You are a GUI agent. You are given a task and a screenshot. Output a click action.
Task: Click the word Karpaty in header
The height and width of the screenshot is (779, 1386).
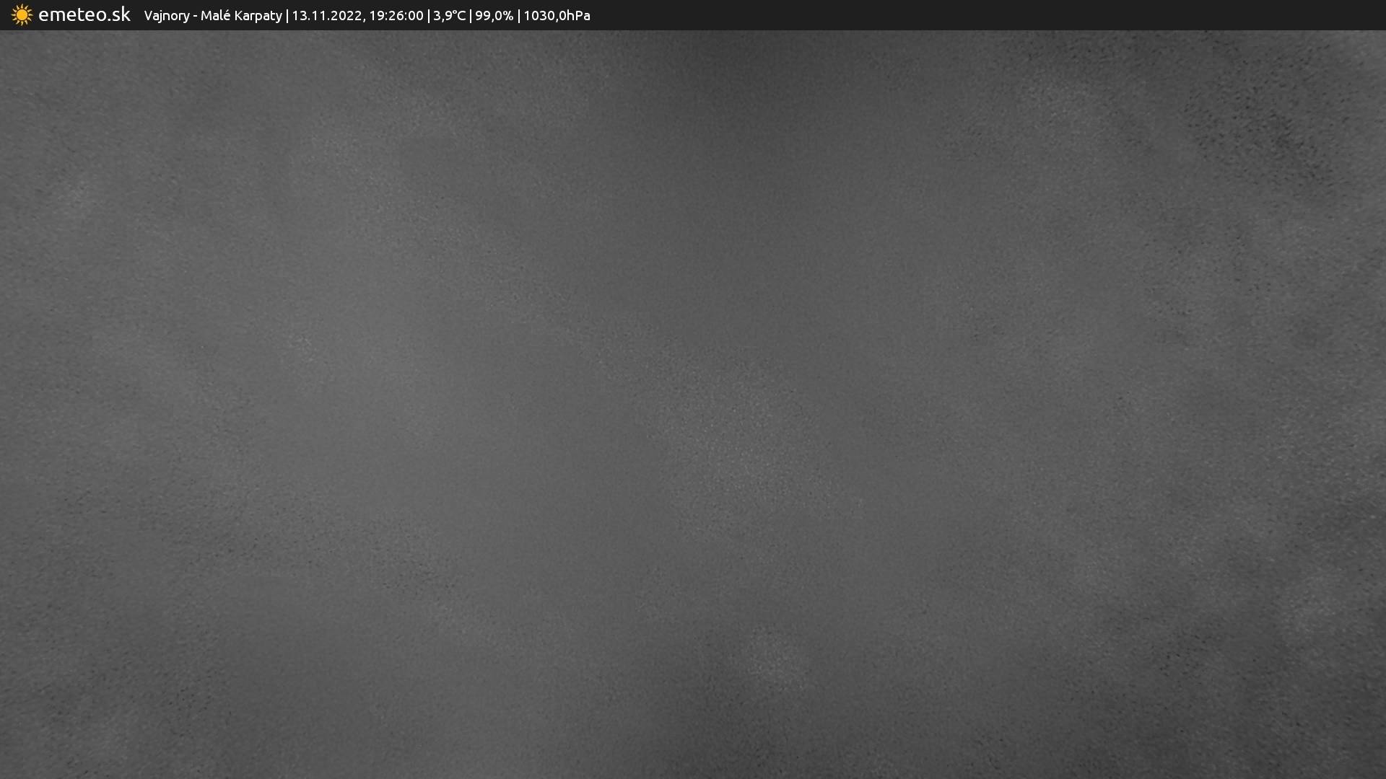click(x=258, y=16)
